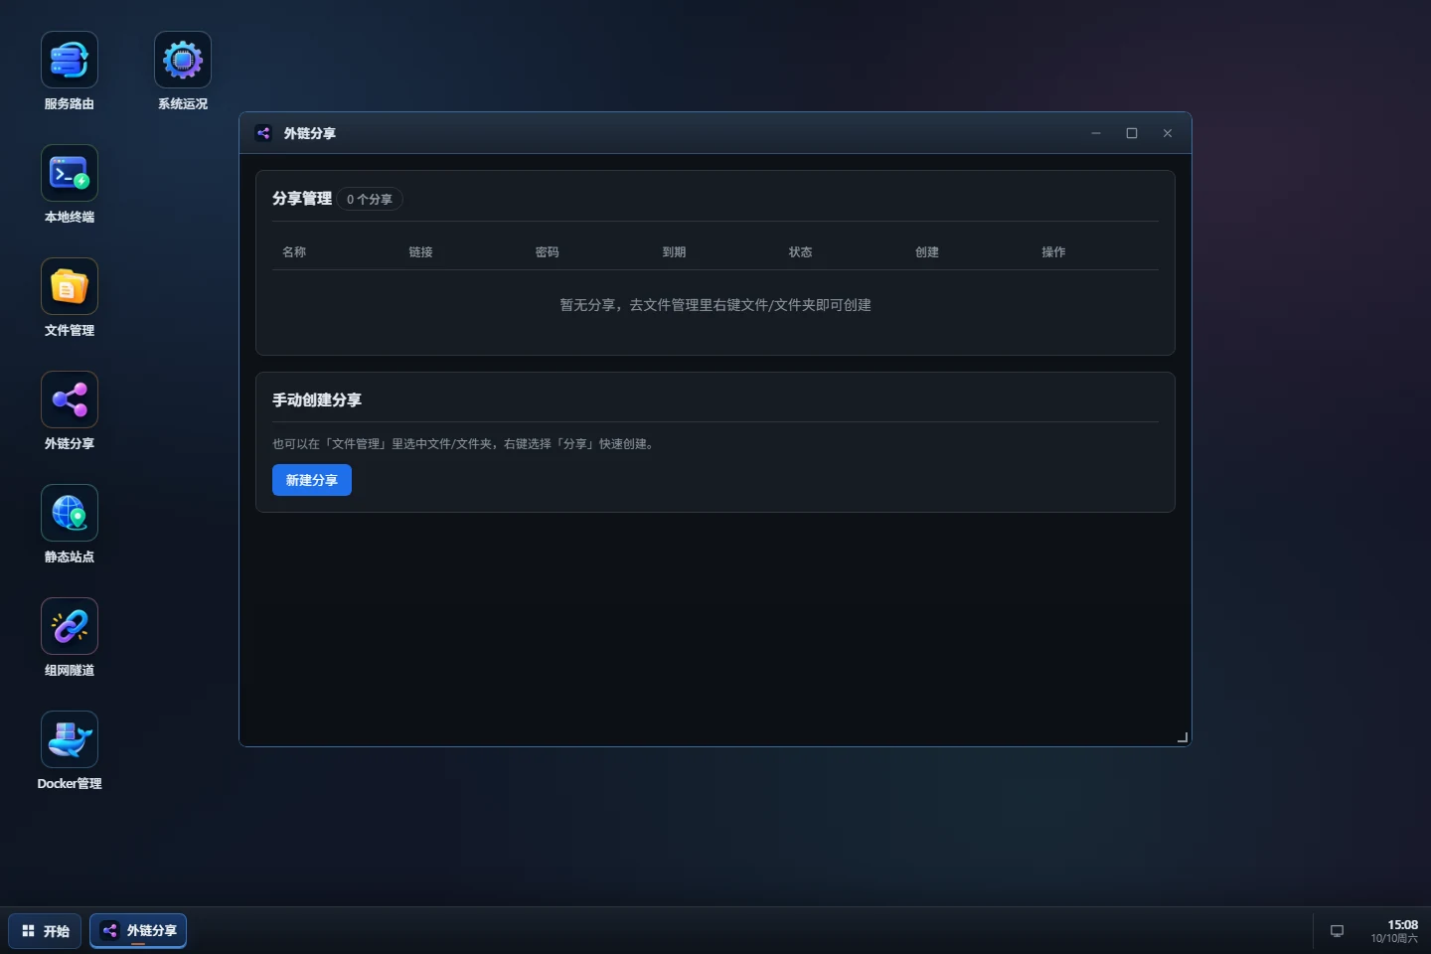Click the 到期 column header
Image resolution: width=1431 pixels, height=954 pixels.
point(674,252)
